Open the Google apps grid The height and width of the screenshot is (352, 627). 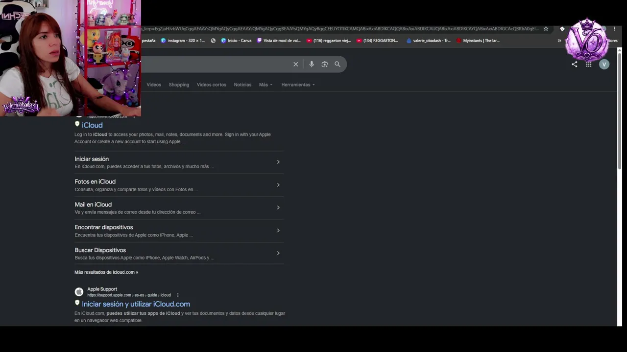(589, 64)
